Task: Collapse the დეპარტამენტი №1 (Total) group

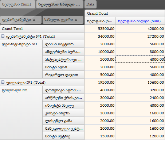Action: click(x=3, y=36)
